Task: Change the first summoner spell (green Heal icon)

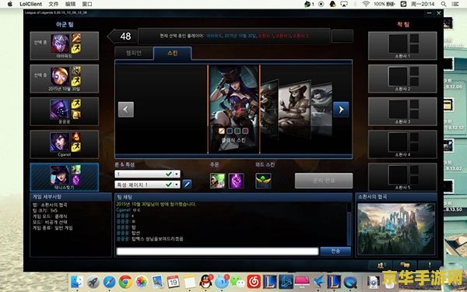Action: click(217, 181)
